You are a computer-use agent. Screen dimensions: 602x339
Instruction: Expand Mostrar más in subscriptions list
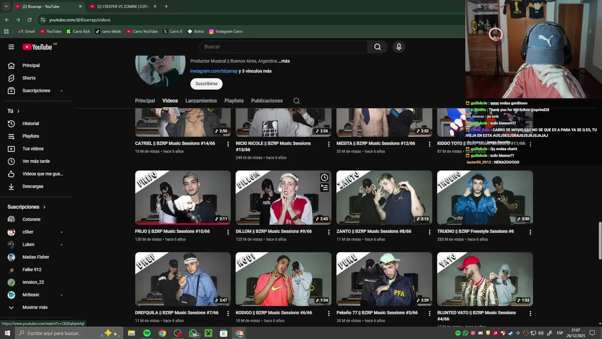36,307
